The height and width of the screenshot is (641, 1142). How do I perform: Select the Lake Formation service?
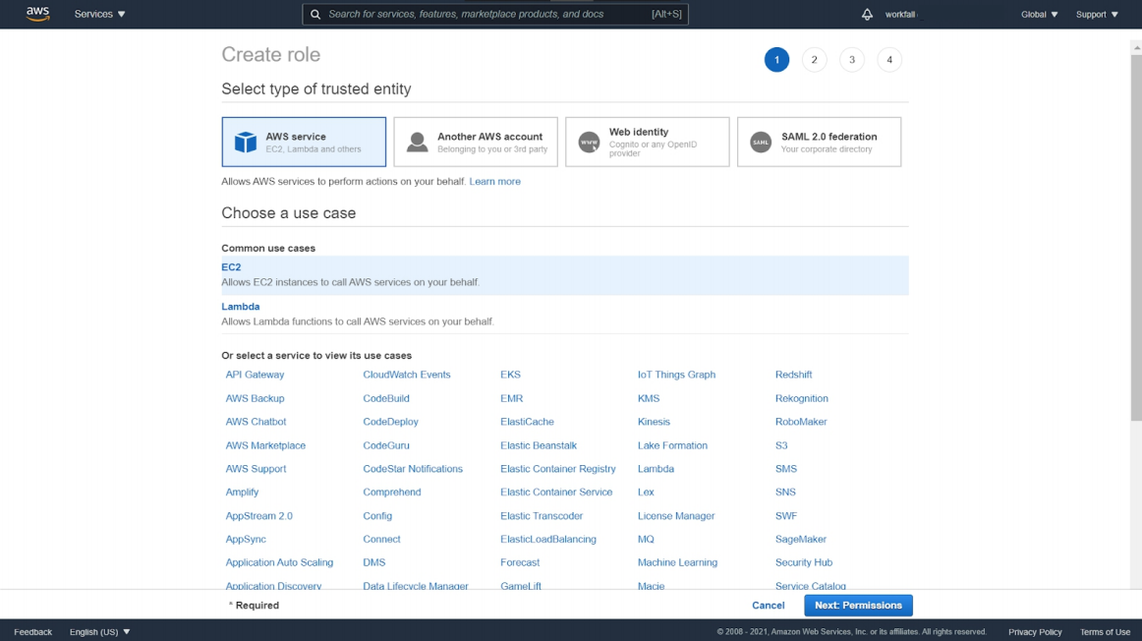point(672,445)
